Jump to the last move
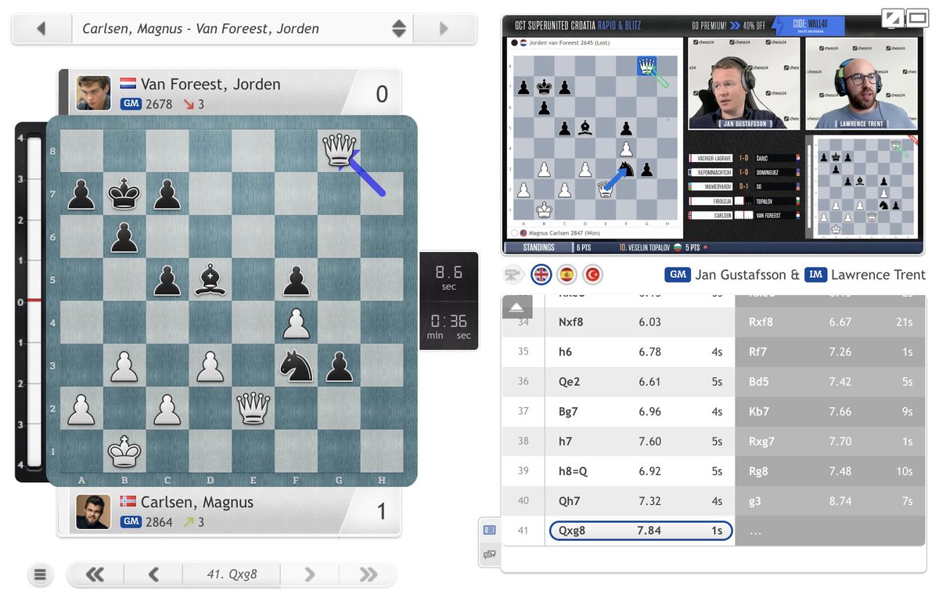This screenshot has height=598, width=939. (x=368, y=575)
